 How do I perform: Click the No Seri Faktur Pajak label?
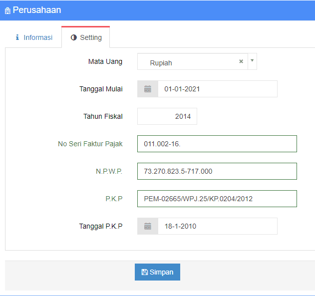[90, 144]
